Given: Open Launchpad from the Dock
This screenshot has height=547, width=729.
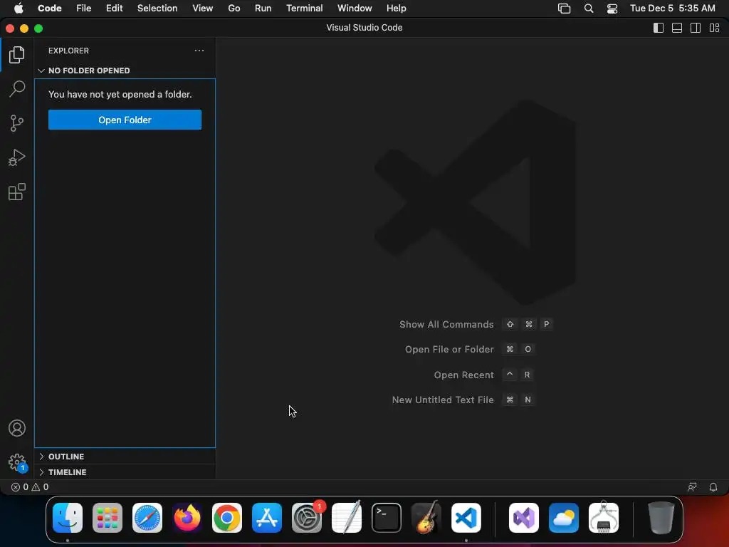Looking at the screenshot, I should pyautogui.click(x=107, y=518).
